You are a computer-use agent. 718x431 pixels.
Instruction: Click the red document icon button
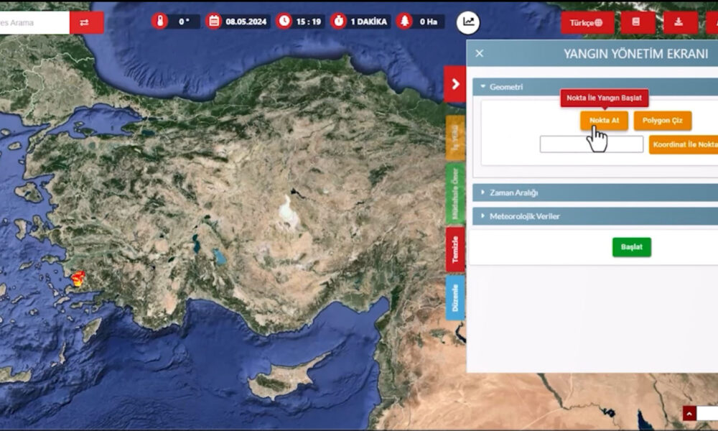click(635, 22)
